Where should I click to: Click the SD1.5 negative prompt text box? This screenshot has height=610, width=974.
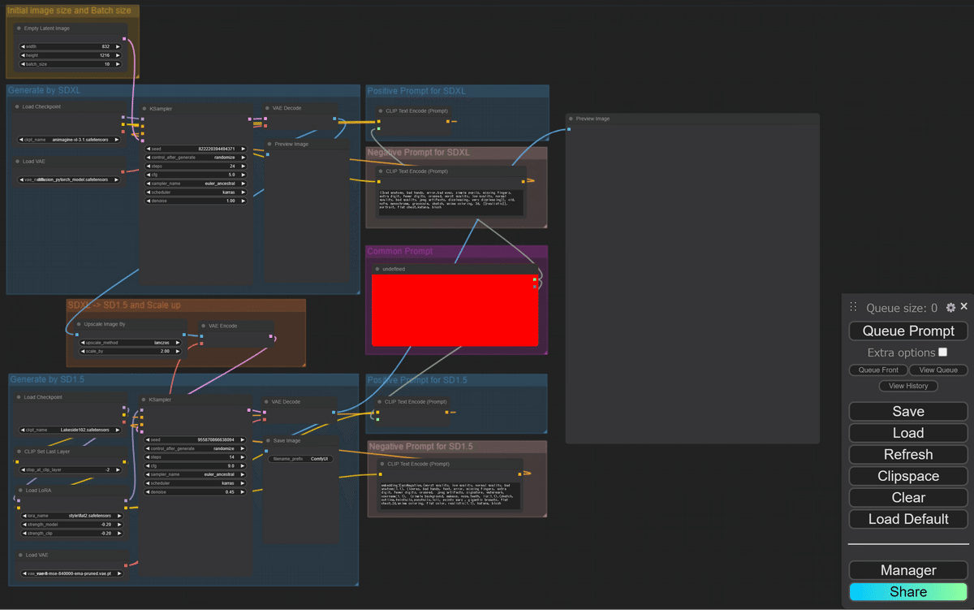[x=450, y=495]
